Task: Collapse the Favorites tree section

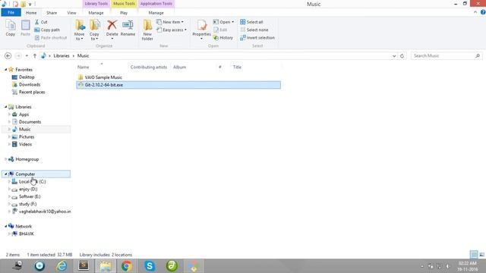Action: (5, 70)
